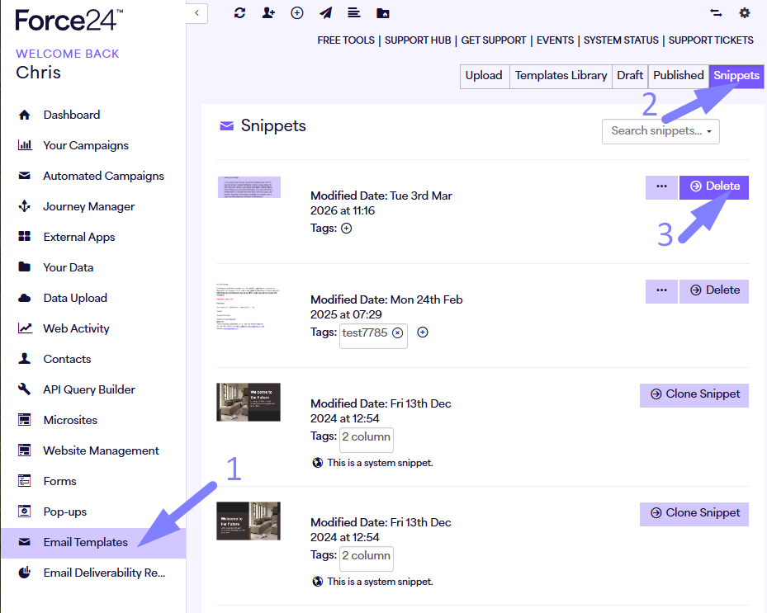Open Web Activity from the sidebar
The height and width of the screenshot is (613, 767).
76,328
